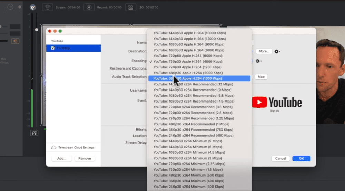
Task: Click the Map button
Action: [261, 77]
